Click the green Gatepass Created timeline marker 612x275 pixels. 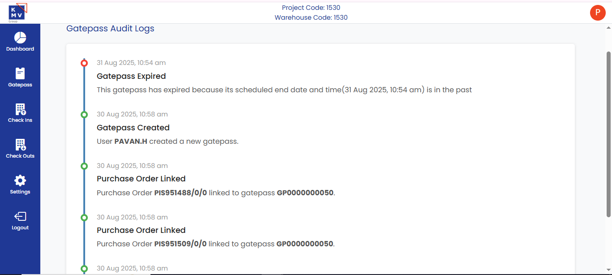tap(84, 115)
